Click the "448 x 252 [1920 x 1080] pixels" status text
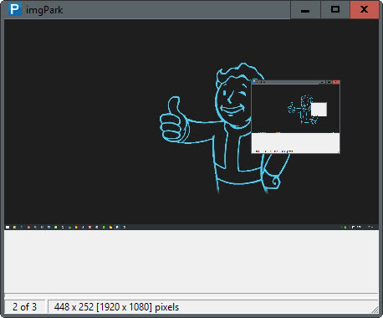 click(116, 307)
